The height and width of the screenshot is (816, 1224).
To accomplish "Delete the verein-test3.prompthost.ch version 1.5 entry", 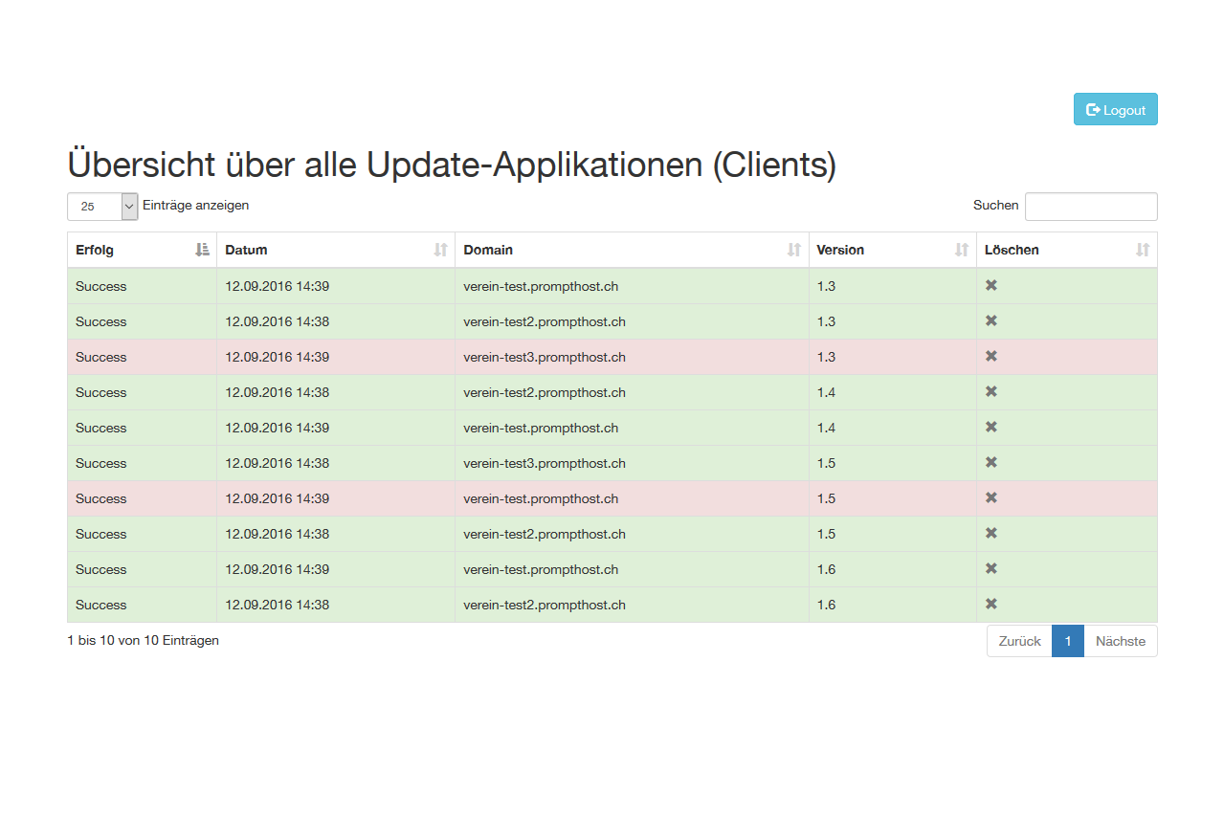I will tap(991, 462).
